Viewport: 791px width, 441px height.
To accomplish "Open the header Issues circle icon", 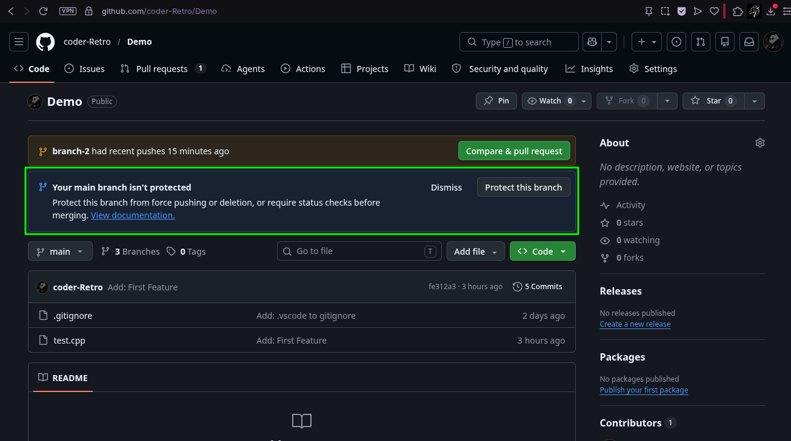I will [x=676, y=42].
